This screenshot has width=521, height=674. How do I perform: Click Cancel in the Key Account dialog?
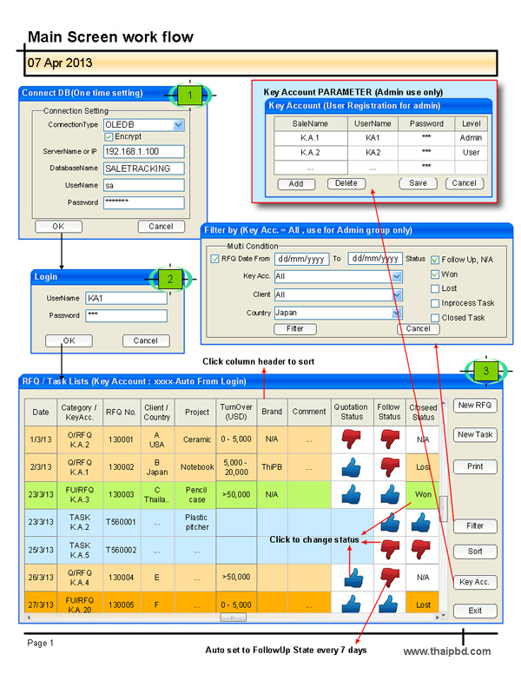465,183
